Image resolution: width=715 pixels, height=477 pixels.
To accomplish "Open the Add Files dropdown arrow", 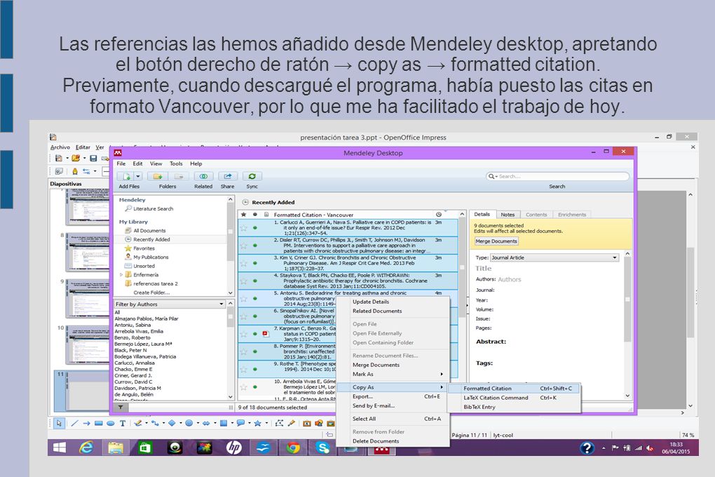I will (138, 176).
